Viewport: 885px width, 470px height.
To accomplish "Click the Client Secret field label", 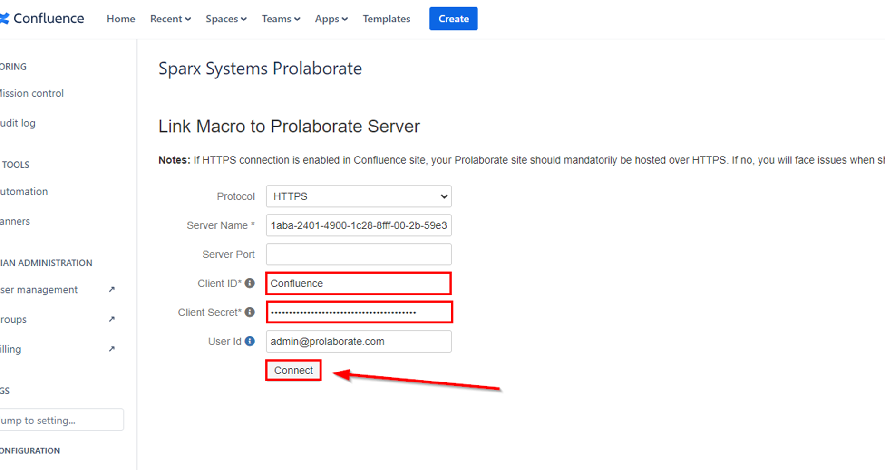I will click(x=210, y=313).
